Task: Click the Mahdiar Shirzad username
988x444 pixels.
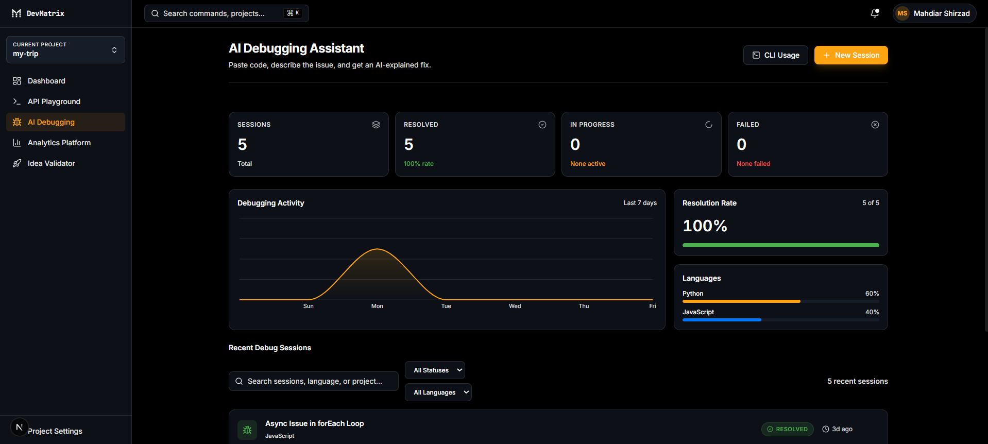Action: (942, 13)
